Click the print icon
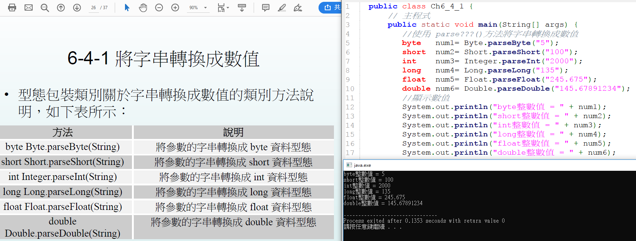The width and height of the screenshot is (636, 241). [12, 8]
